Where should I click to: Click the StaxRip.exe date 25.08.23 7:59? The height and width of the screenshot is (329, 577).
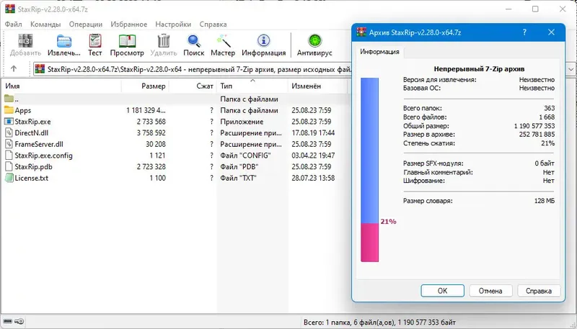[x=312, y=122]
